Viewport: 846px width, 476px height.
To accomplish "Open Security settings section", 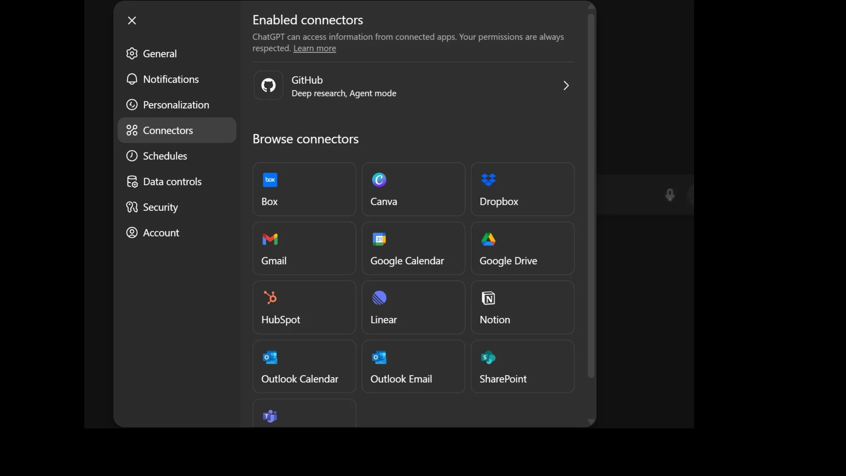I will pyautogui.click(x=177, y=207).
